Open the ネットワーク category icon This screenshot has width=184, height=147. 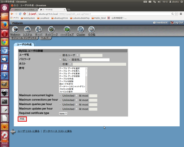(52, 29)
